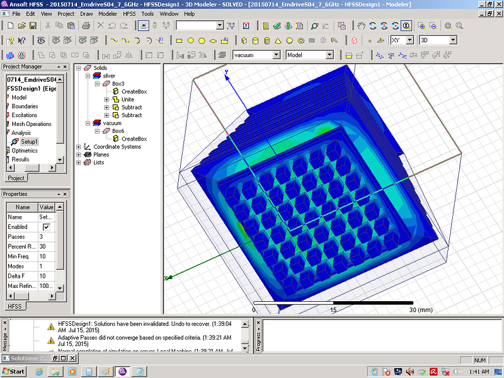
Task: Open the XY drawing plane dropdown
Action: click(409, 40)
